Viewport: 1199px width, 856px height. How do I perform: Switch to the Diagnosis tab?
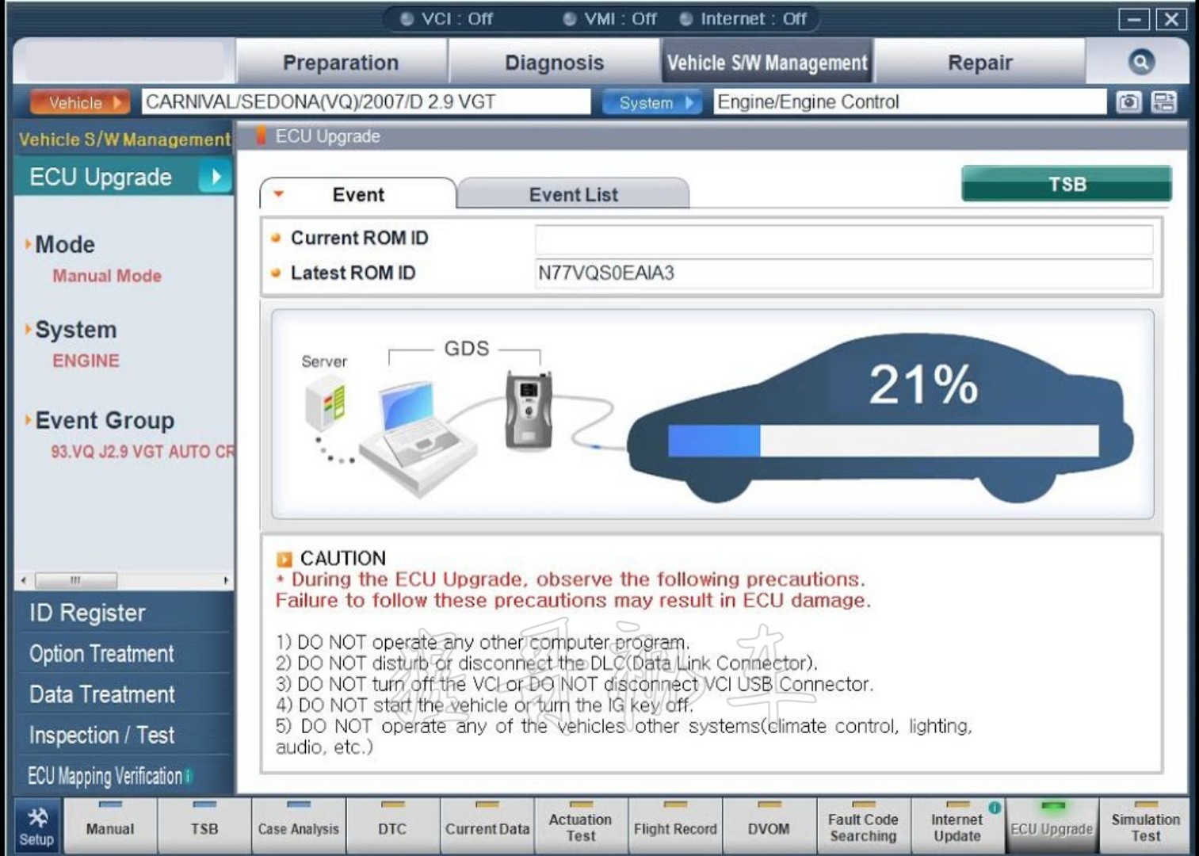click(x=554, y=62)
